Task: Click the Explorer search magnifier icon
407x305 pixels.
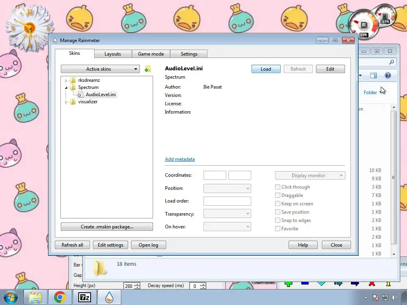Action: (x=391, y=62)
